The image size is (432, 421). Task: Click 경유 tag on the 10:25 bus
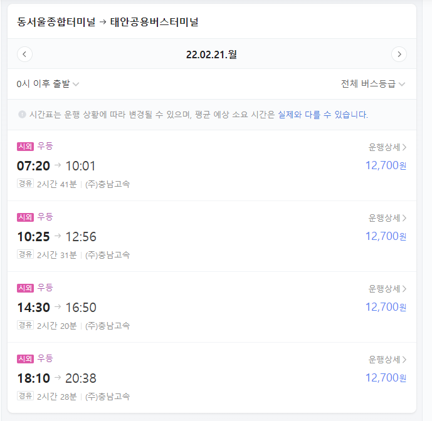point(25,255)
